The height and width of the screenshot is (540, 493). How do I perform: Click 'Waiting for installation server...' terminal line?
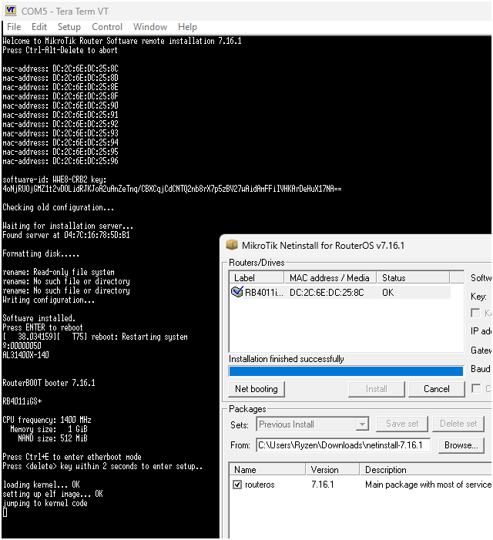(x=68, y=226)
